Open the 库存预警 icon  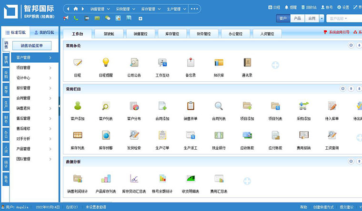106,136
